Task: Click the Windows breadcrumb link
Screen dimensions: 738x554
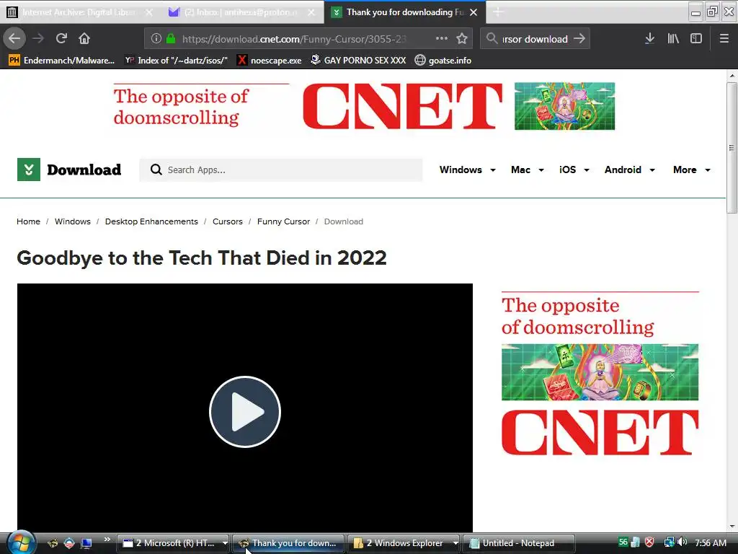Action: click(x=73, y=221)
